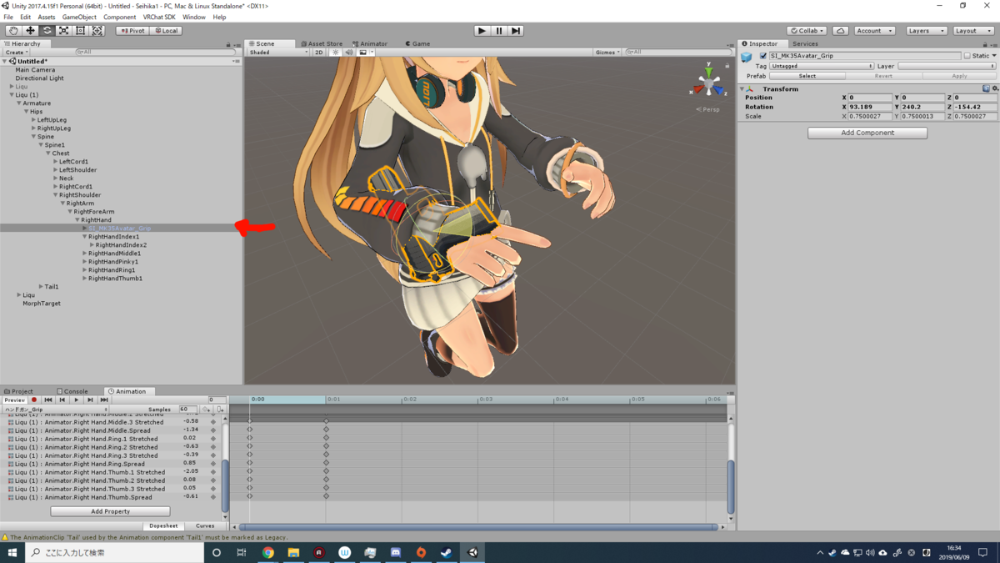Play the animation clip in Animation window

tap(77, 400)
